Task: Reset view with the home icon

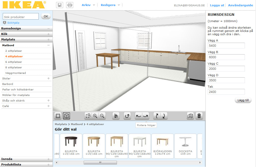Action: (116, 116)
